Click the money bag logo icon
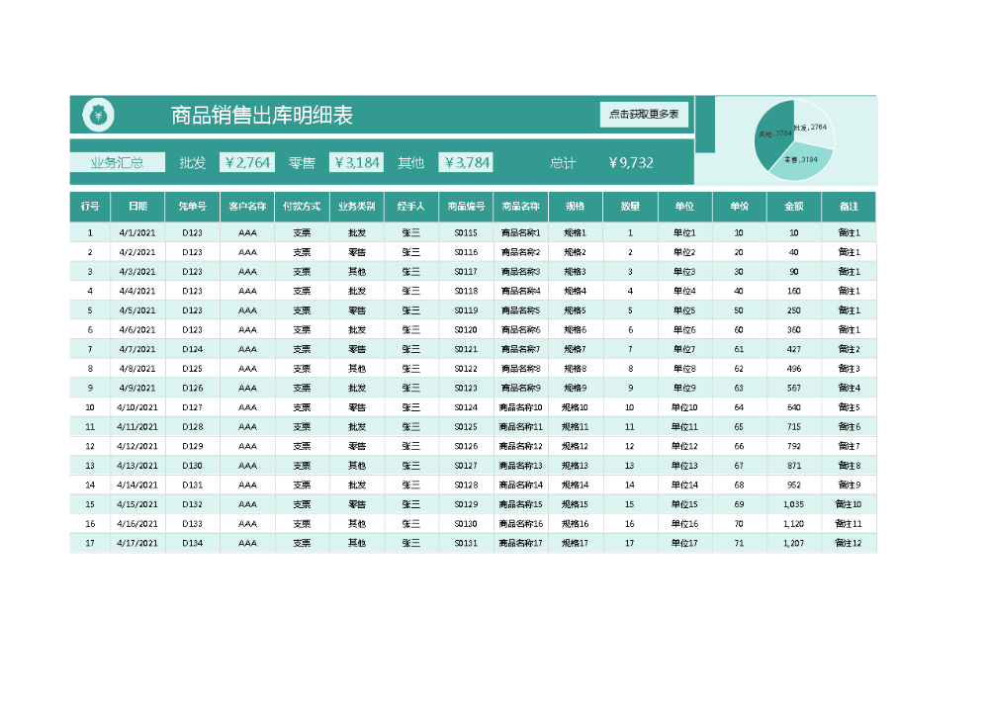This screenshot has width=989, height=706. pos(98,115)
